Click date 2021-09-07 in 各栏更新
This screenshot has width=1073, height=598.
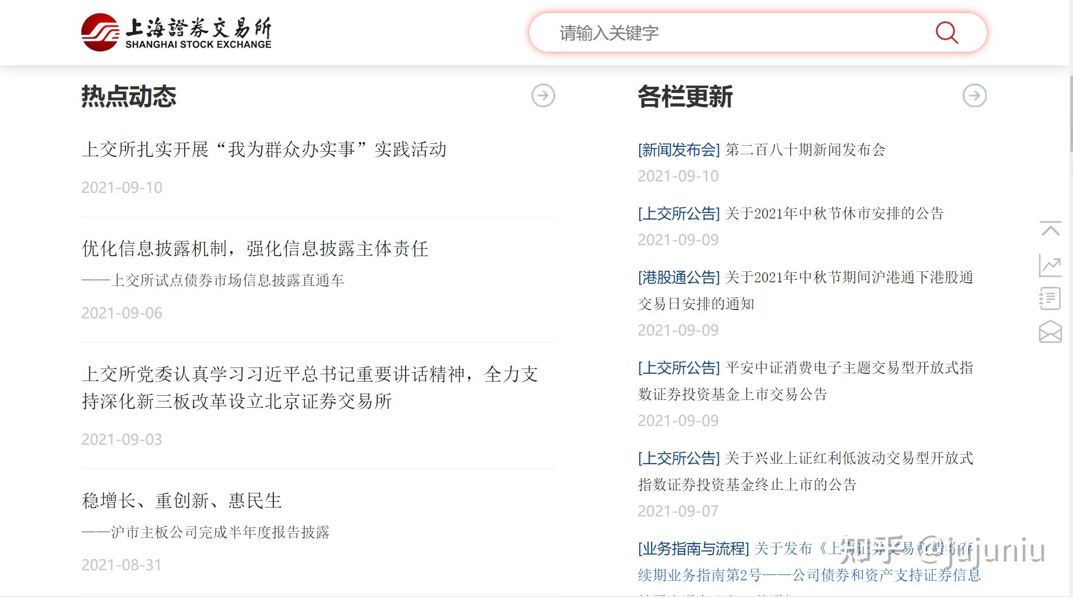pos(678,511)
